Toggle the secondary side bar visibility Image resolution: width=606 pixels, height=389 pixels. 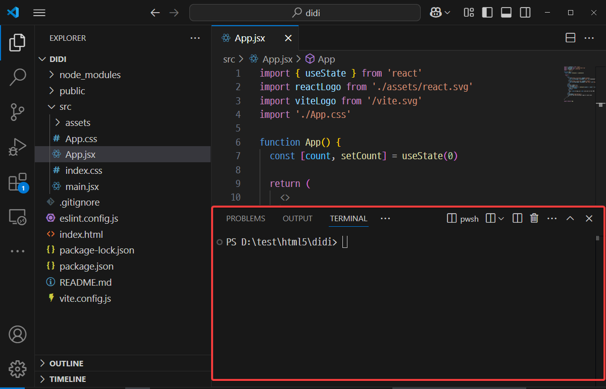(525, 13)
